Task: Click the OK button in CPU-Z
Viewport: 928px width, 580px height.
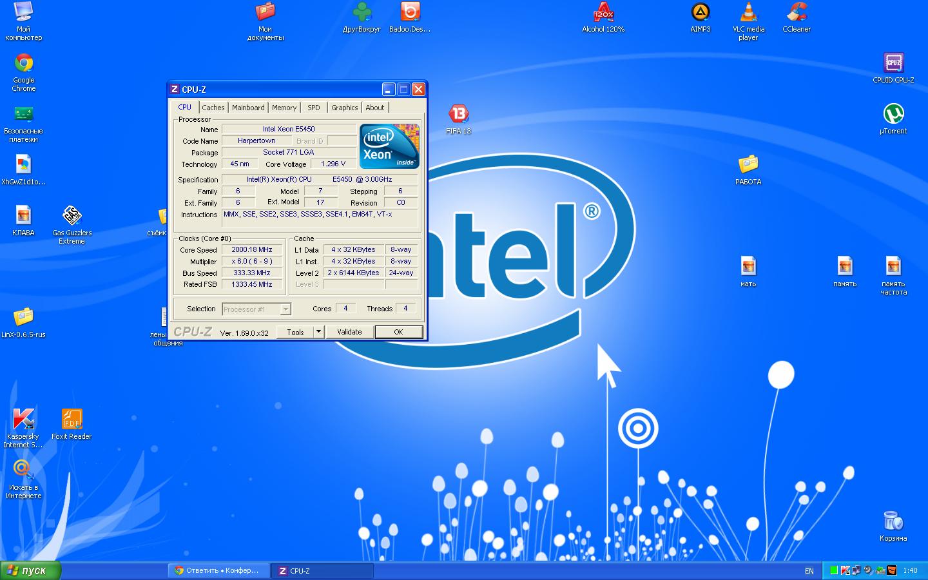Action: click(x=398, y=332)
